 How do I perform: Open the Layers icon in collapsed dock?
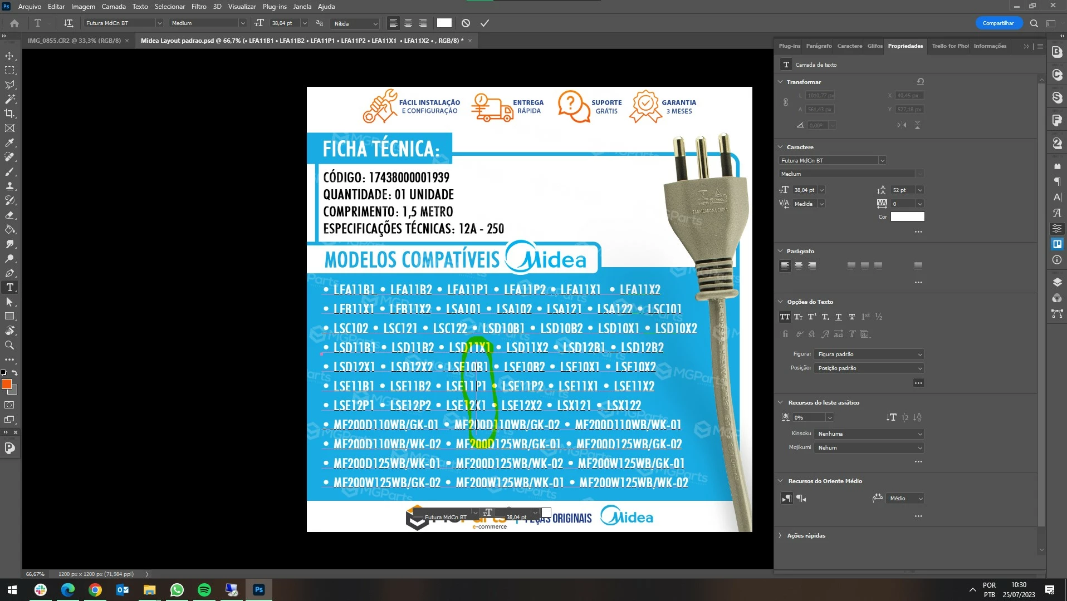tap(1056, 282)
